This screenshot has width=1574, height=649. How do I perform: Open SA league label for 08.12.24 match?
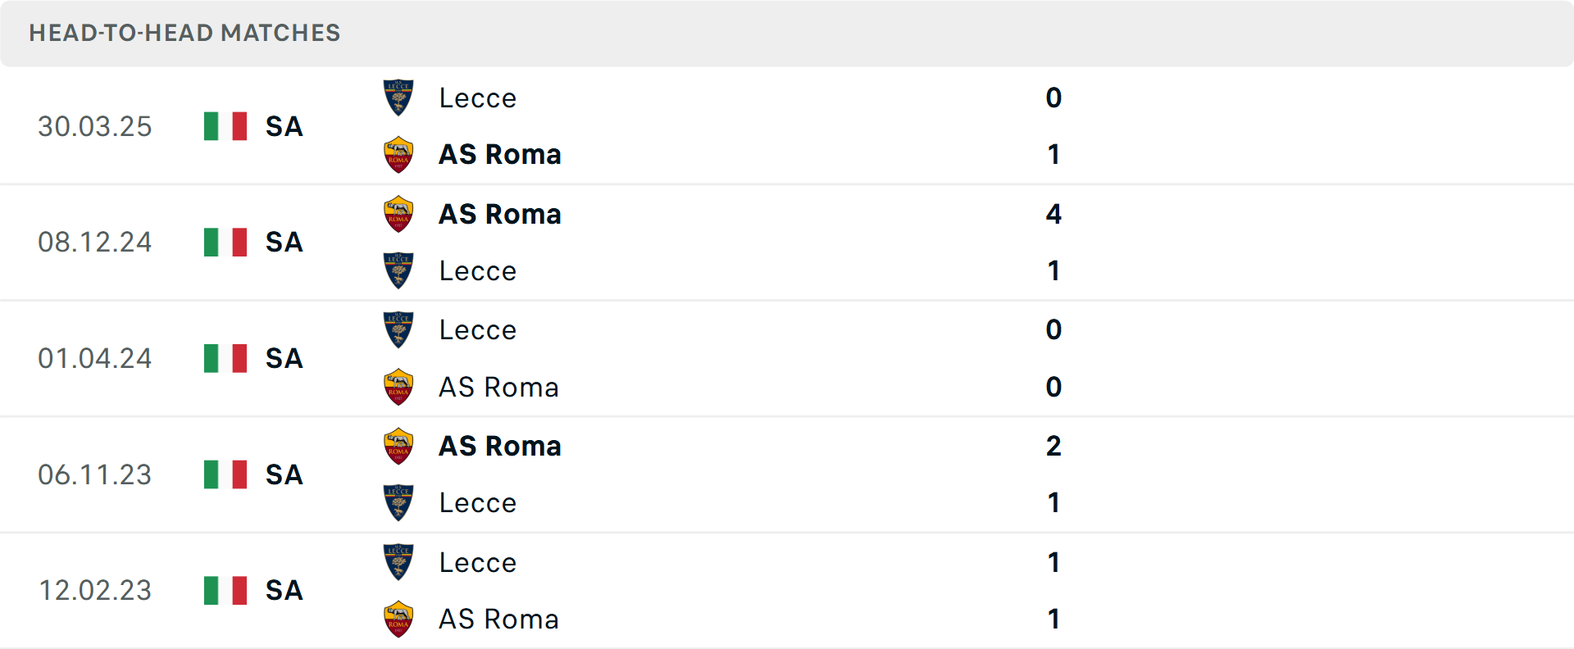[284, 242]
